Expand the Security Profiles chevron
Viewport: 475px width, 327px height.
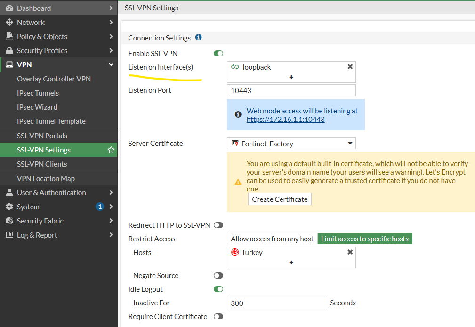[111, 50]
